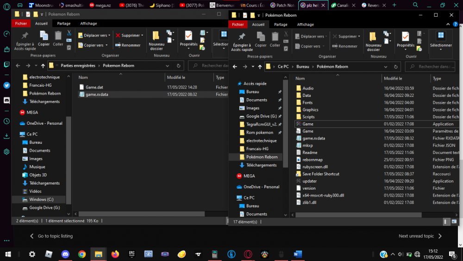Expand Copier vers dropdown in left window
Image resolution: width=463 pixels, height=261 pixels.
pyautogui.click(x=106, y=45)
